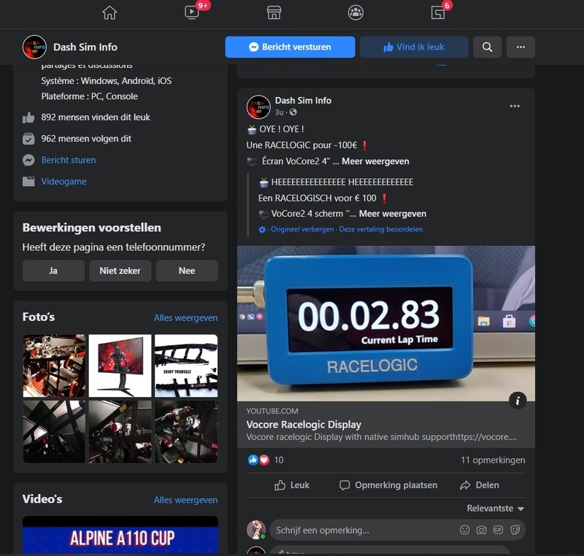Click Origineel verbergen link
The width and height of the screenshot is (584, 556).
302,229
